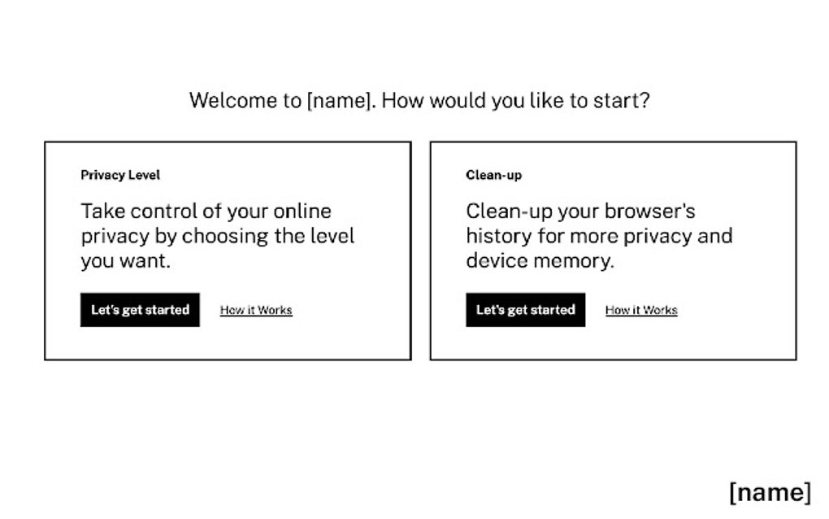Click the bold Clean-up card title
The width and height of the screenshot is (829, 519).
493,175
